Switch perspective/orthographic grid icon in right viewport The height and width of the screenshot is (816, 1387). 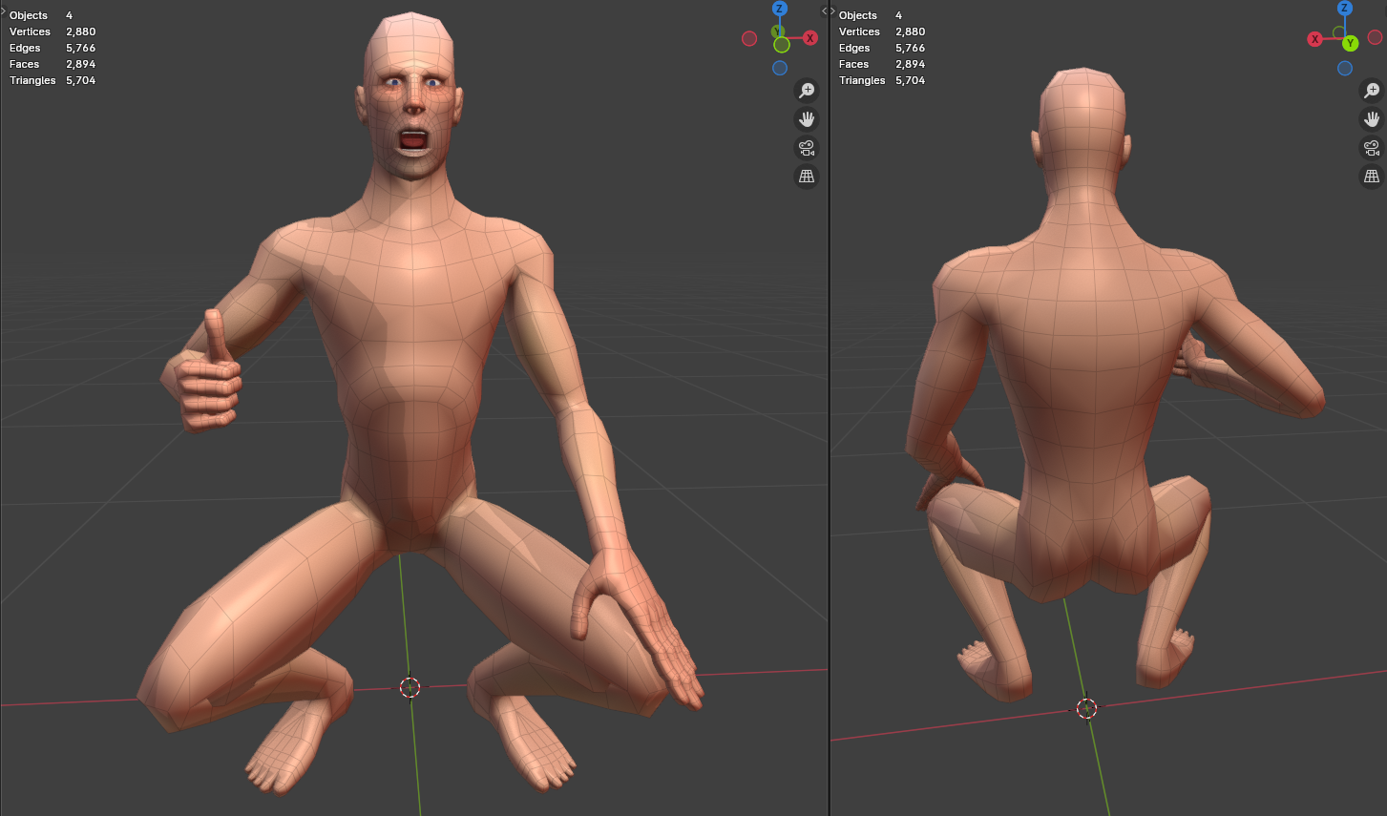tap(1372, 177)
